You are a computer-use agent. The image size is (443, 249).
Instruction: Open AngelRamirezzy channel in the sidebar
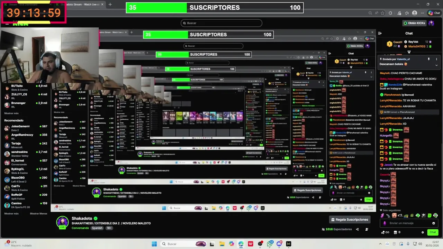[x=26, y=137]
